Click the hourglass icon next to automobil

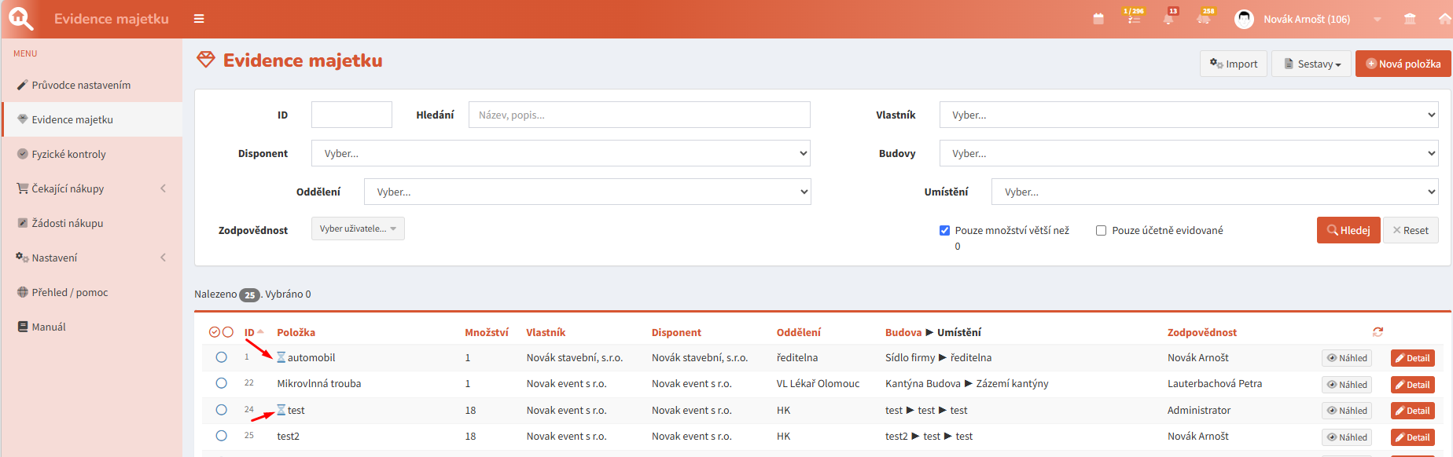281,357
